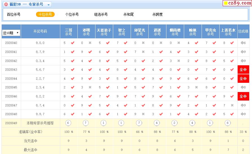Click 烟雨楼 recommended number 2 circle
The image size is (252, 154).
(x=175, y=123)
